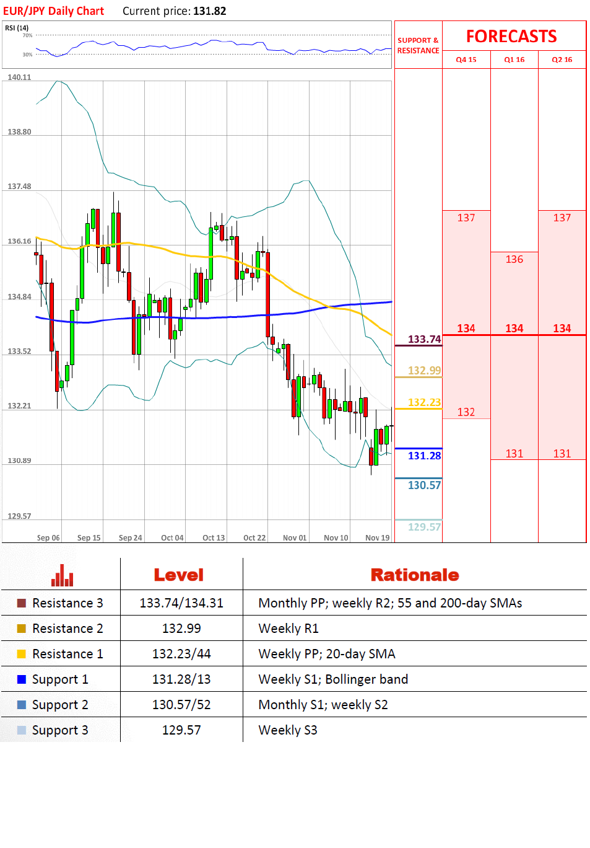Screen dimensions: 590x848
Task: Click the 140.11 price axis label
Action: pyautogui.click(x=19, y=77)
